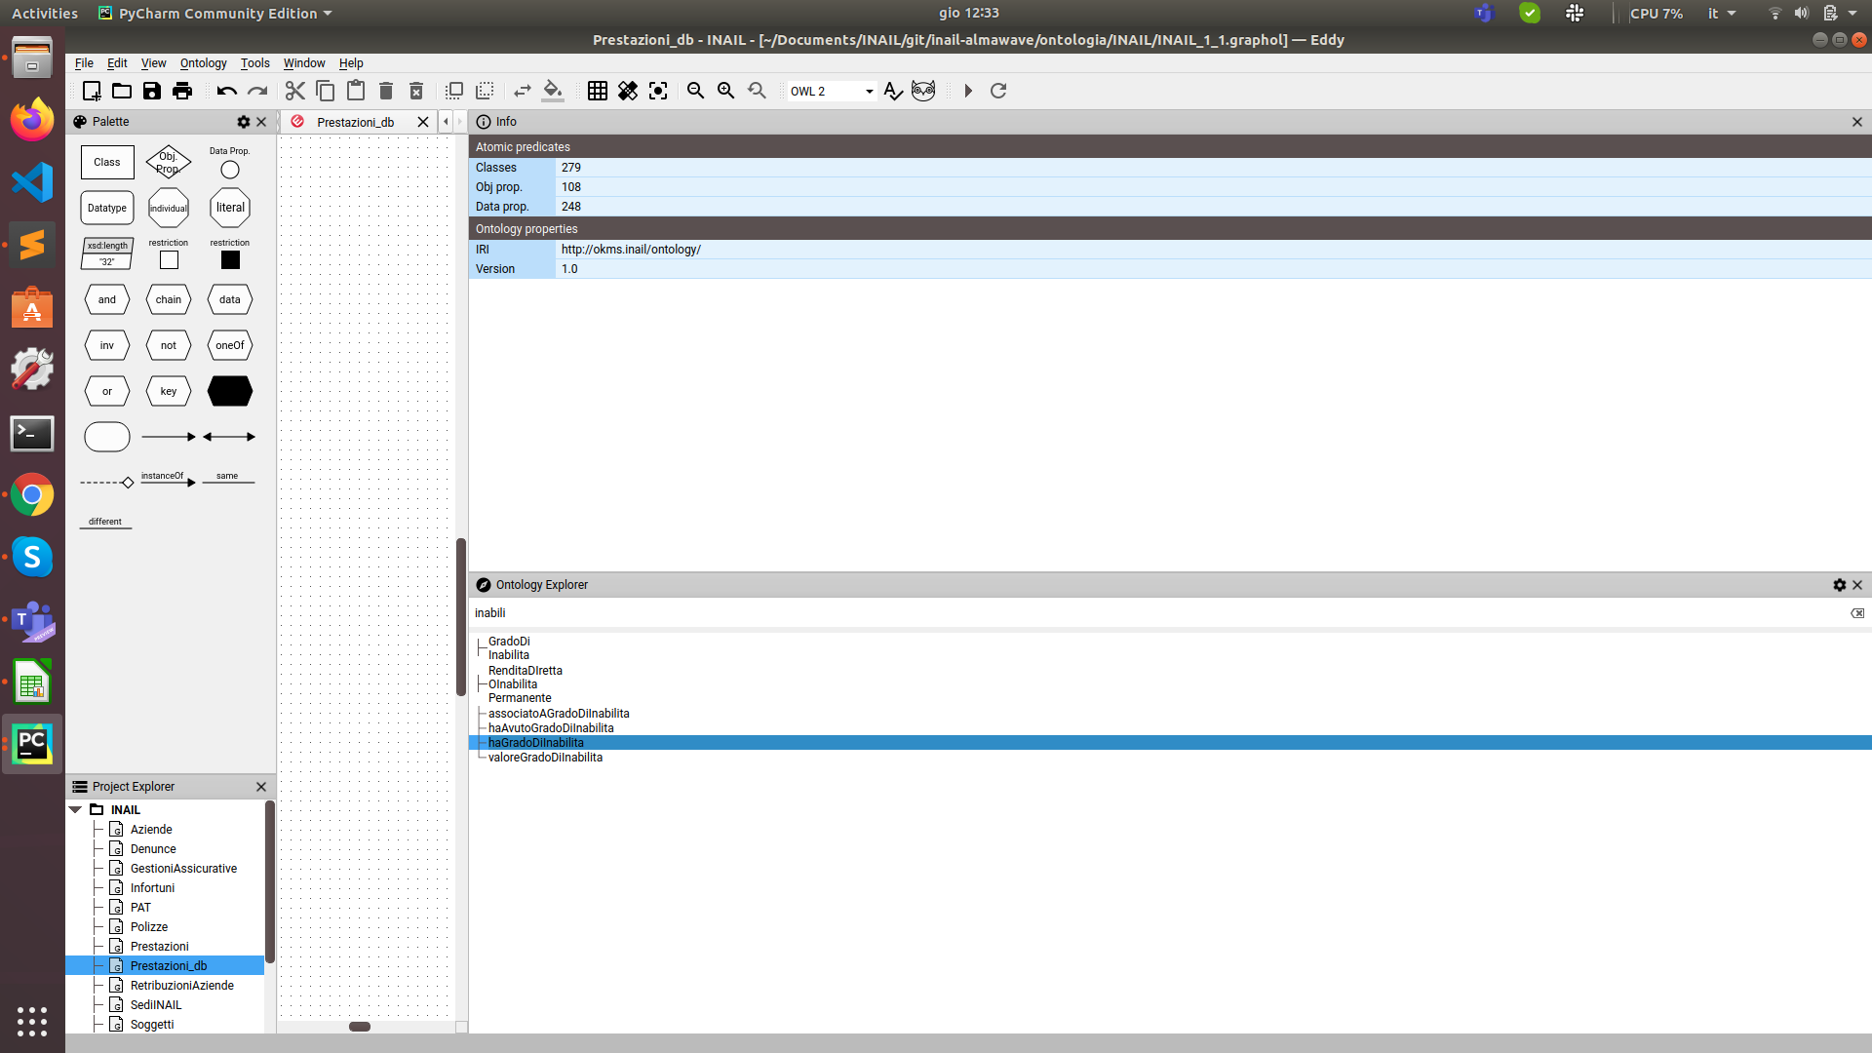Screen dimensions: 1872x1053
Task: Collapse the INAIL project folder
Action: point(75,810)
